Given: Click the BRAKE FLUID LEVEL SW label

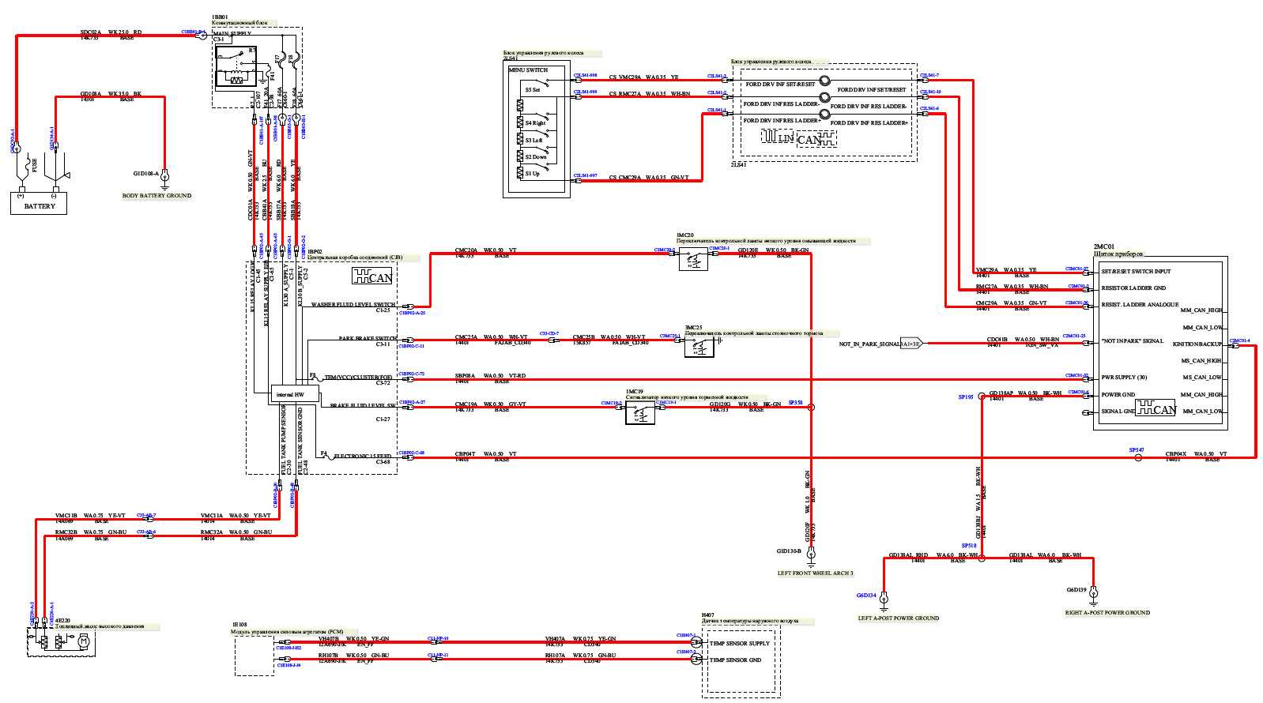Looking at the screenshot, I should (362, 405).
